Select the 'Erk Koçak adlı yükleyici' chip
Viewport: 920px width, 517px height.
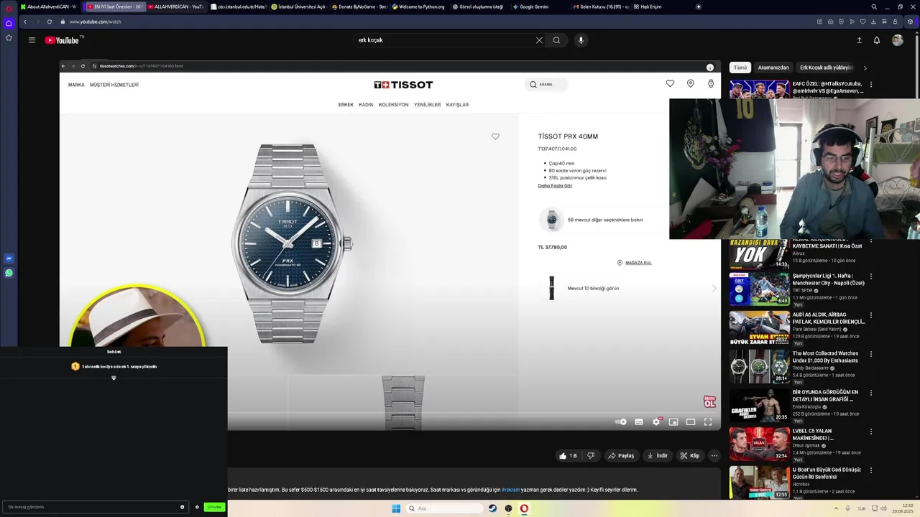(x=827, y=67)
